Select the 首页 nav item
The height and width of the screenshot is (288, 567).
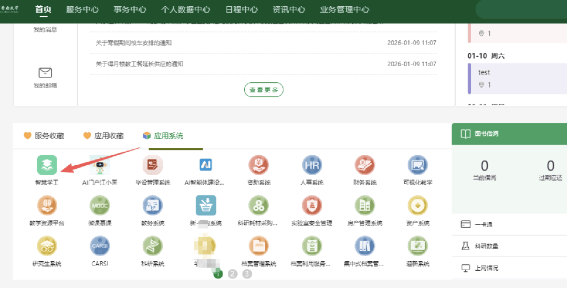pos(44,9)
